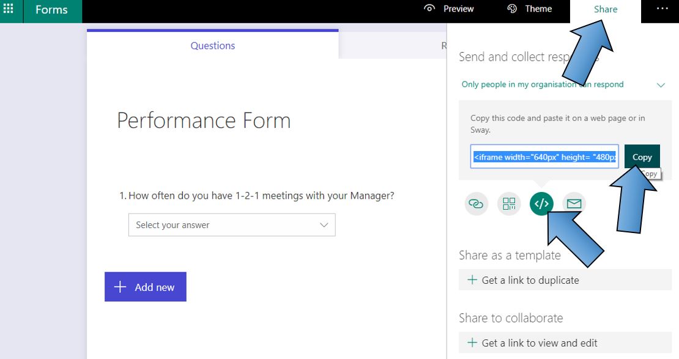Open the More options ellipsis menu
Image resolution: width=679 pixels, height=359 pixels.
click(x=661, y=9)
